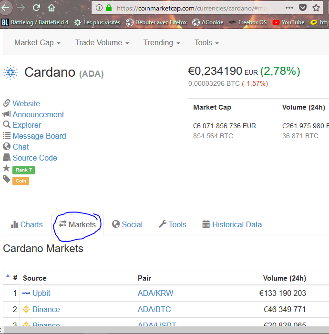329x334 pixels.
Task: Open site information icon in address bar
Action: pos(99,8)
